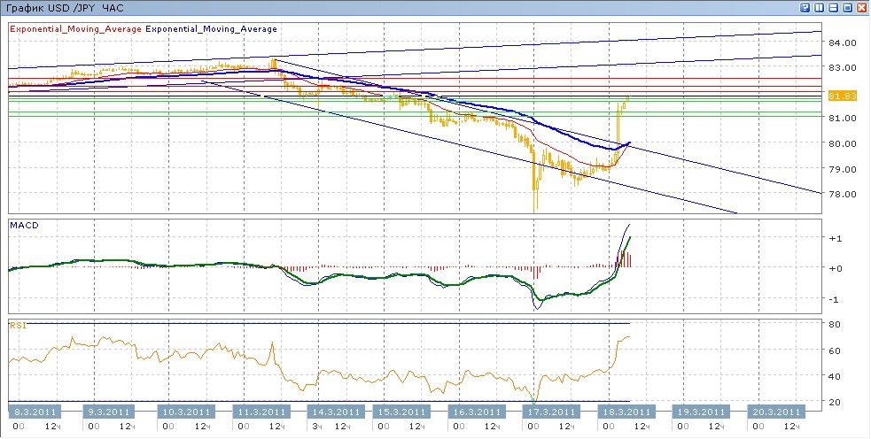Close the USD/JPY chart window
Screen dimensions: 871x439
pyautogui.click(x=862, y=7)
